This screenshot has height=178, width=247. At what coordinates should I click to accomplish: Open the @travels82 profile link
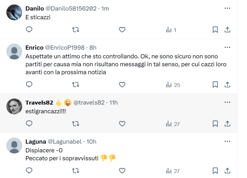89,103
